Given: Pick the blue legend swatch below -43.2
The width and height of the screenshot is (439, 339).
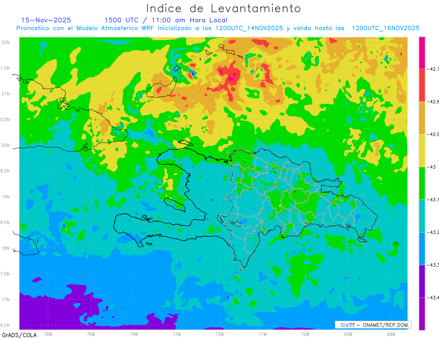Looking at the screenshot, I should (x=422, y=248).
